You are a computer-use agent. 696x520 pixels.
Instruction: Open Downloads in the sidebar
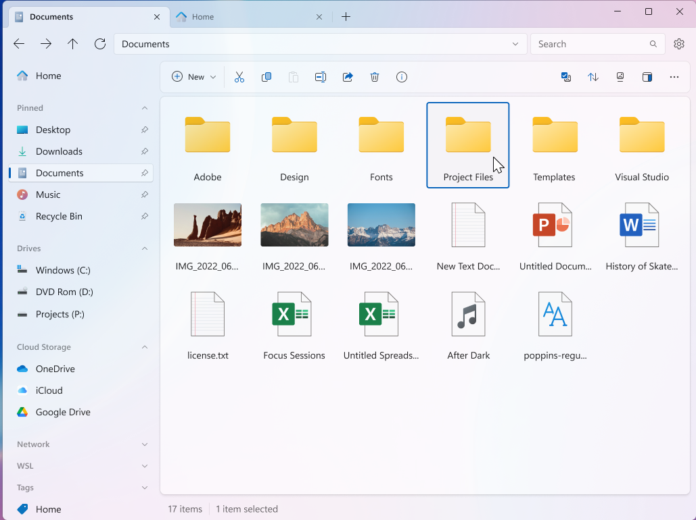tap(80, 152)
